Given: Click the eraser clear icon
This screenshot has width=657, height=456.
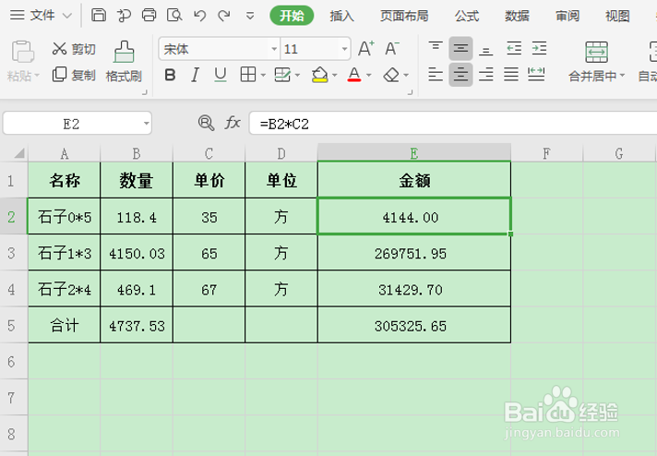Looking at the screenshot, I should coord(391,75).
